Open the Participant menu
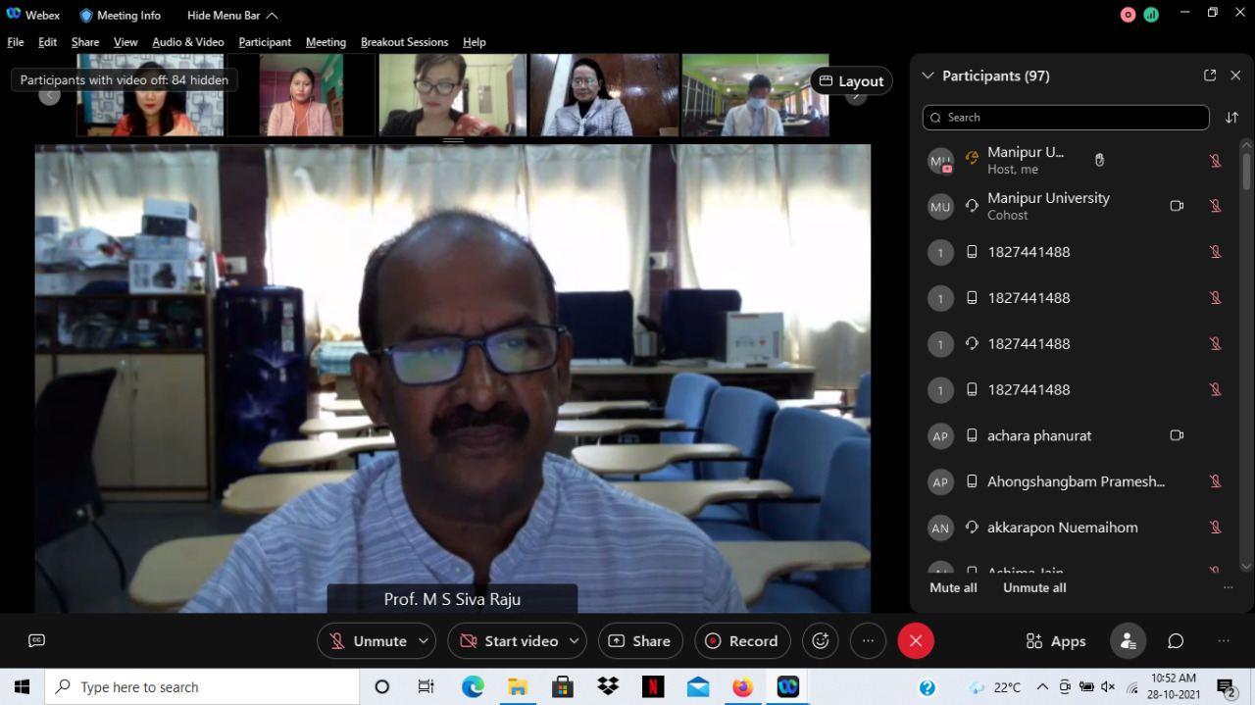The height and width of the screenshot is (705, 1255). point(265,42)
